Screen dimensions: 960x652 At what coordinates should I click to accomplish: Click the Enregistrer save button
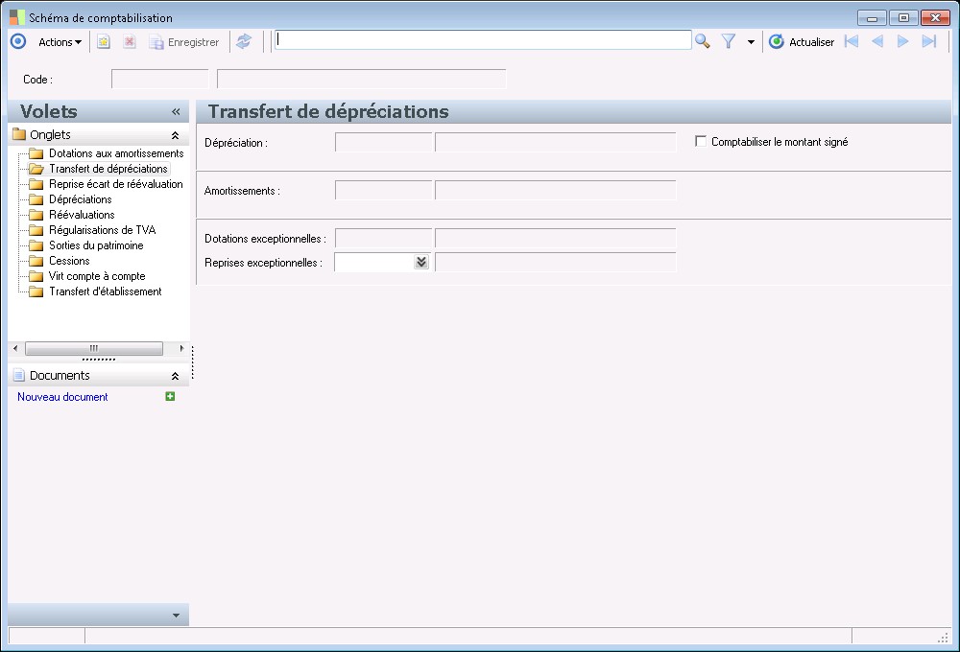coord(184,42)
